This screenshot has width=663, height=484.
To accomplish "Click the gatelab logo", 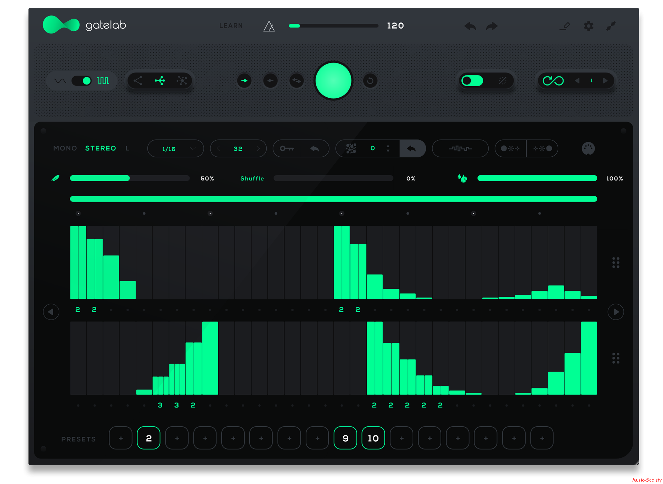I will tap(85, 25).
